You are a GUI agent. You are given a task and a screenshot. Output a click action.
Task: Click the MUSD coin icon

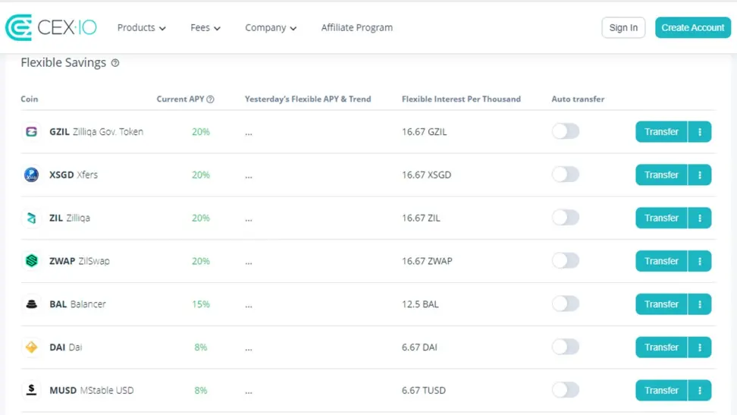(x=32, y=390)
